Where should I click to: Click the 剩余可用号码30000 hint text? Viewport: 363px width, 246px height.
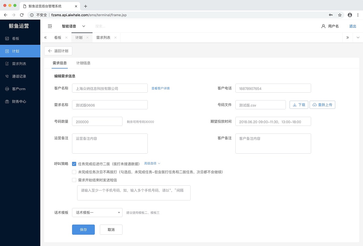coord(140,122)
